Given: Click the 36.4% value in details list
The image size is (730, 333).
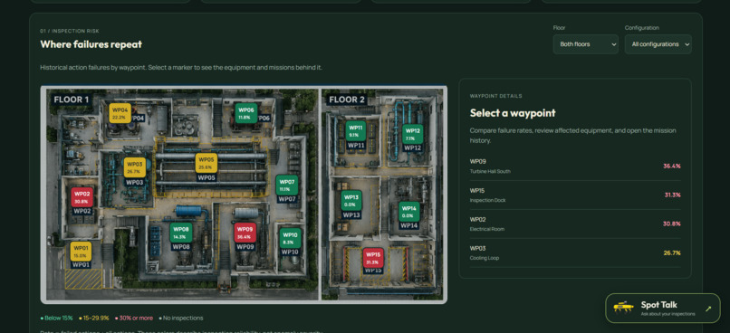Looking at the screenshot, I should point(672,166).
